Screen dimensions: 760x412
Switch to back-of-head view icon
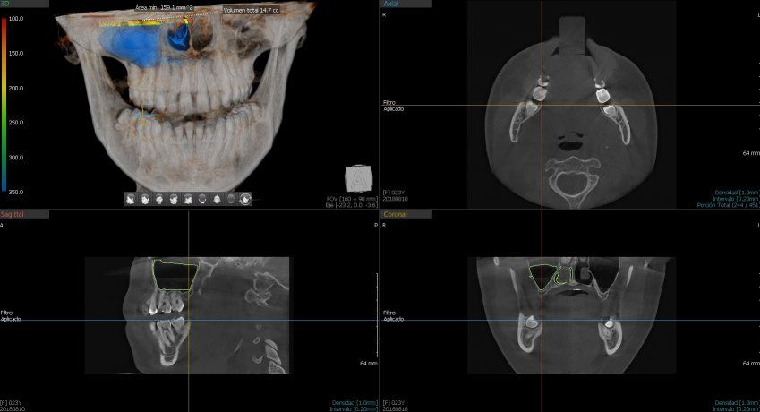[201, 199]
